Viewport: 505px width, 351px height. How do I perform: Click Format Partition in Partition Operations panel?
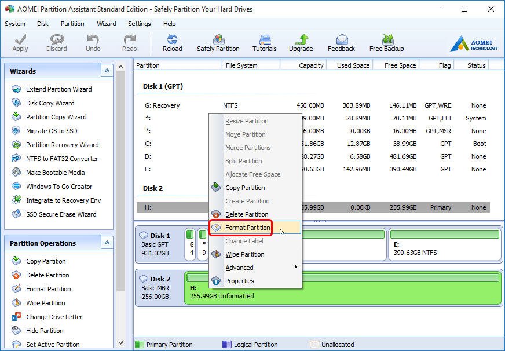click(41, 289)
